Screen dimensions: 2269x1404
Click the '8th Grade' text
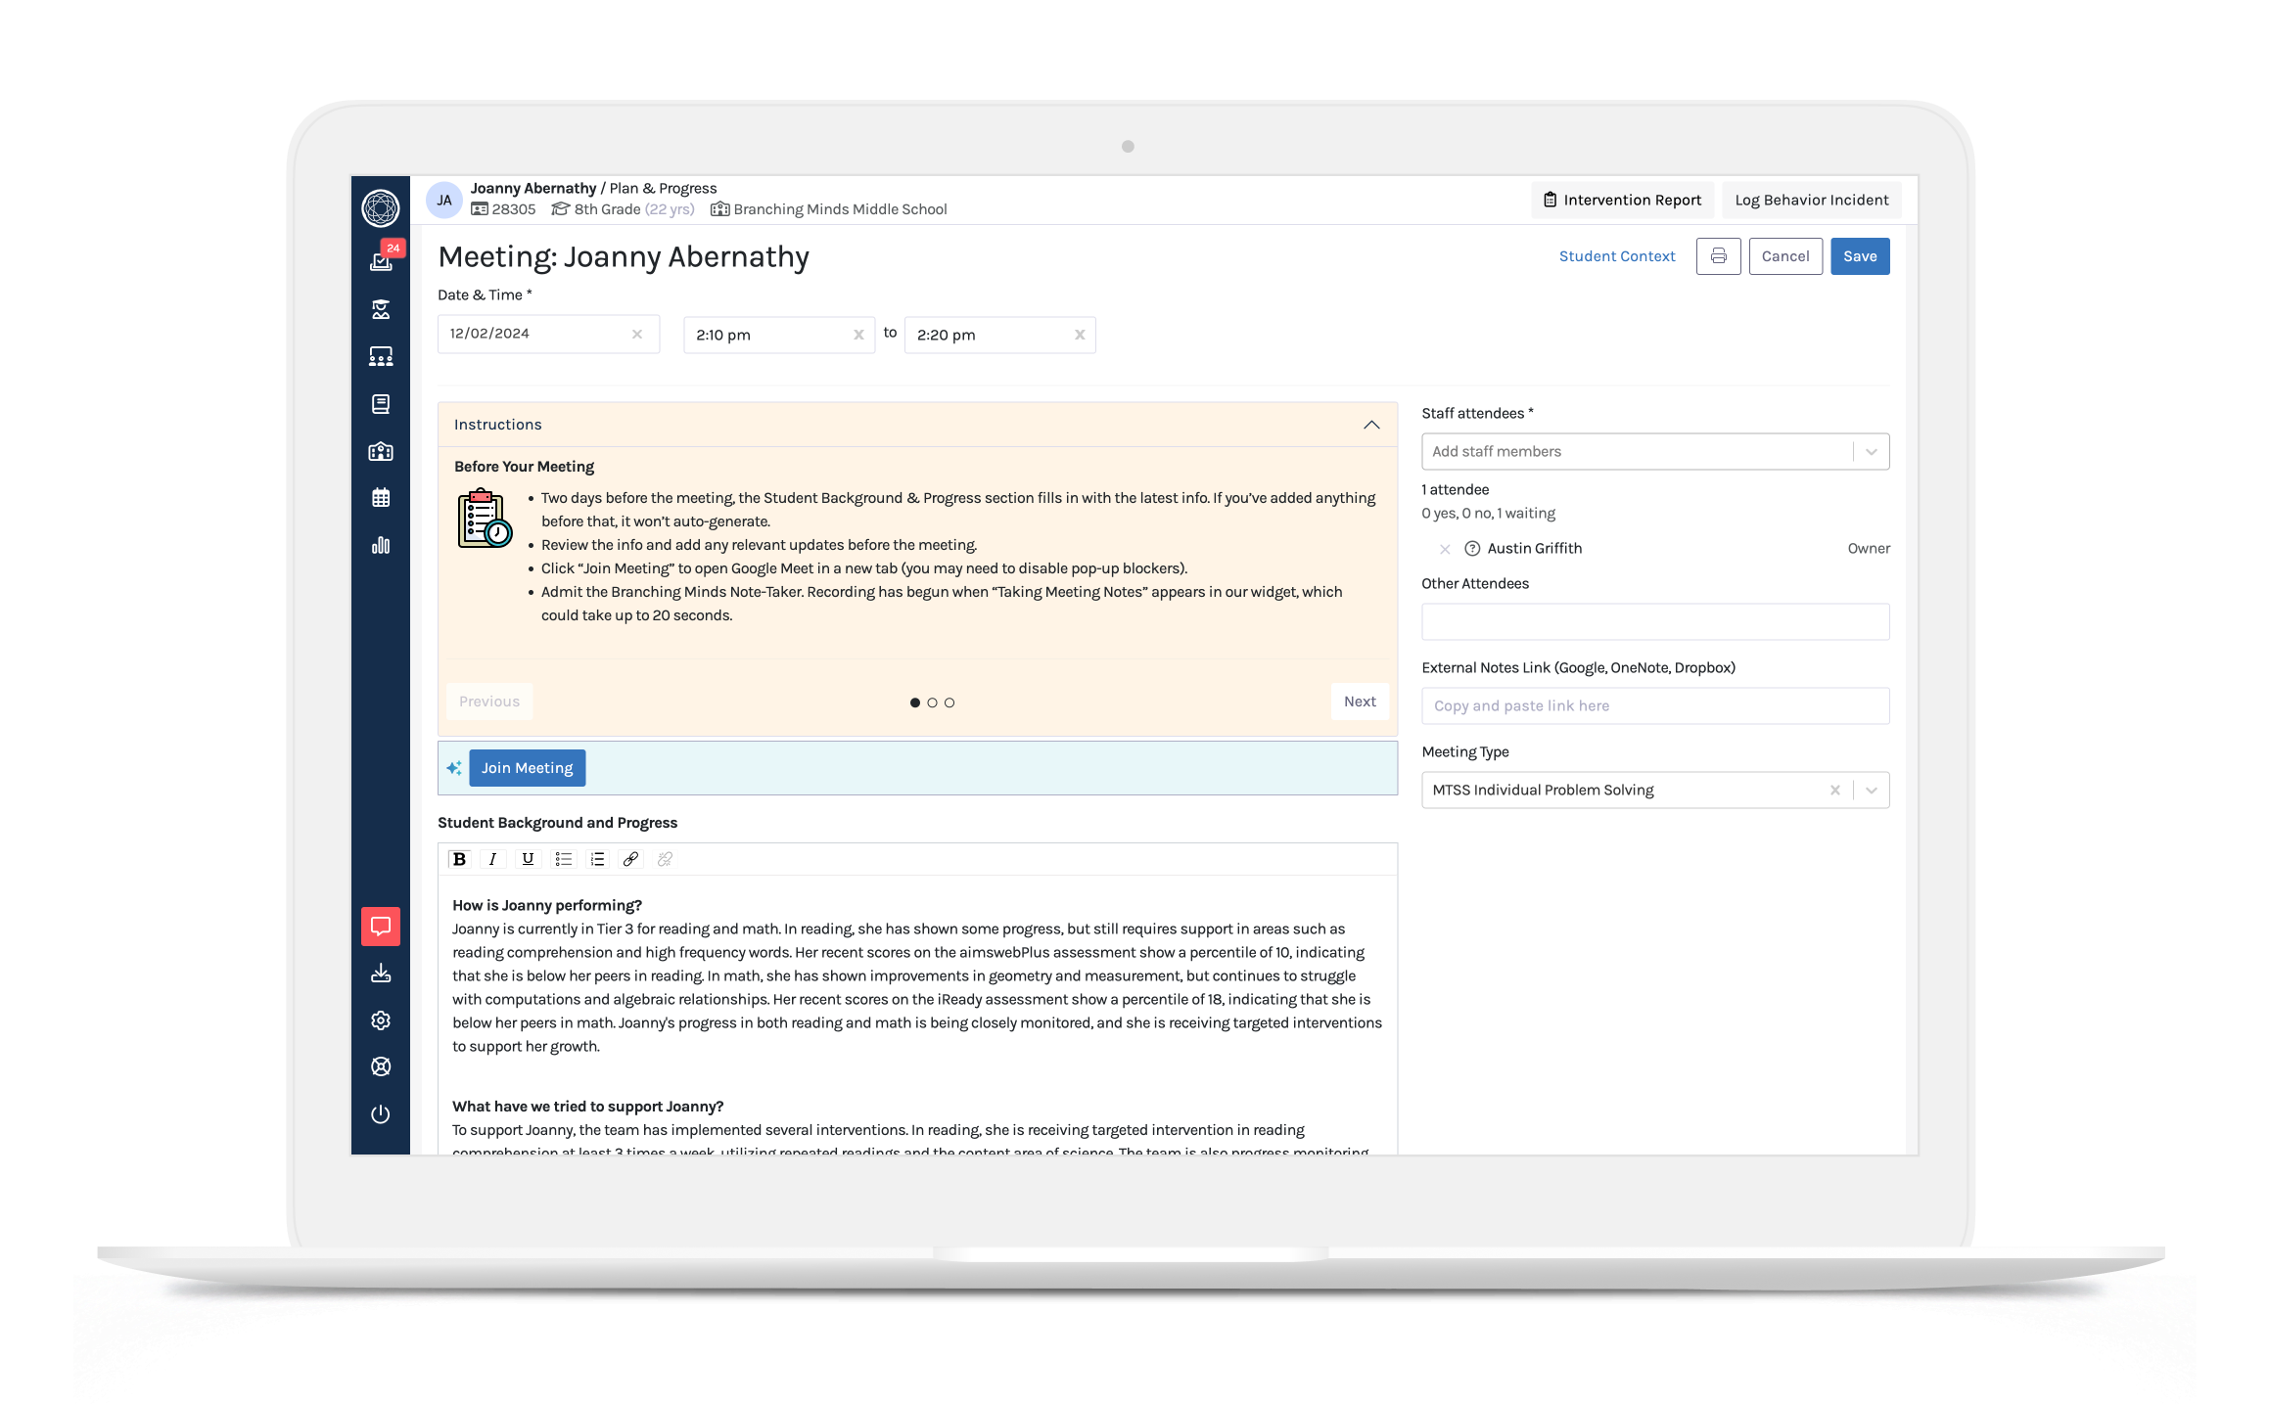(607, 209)
